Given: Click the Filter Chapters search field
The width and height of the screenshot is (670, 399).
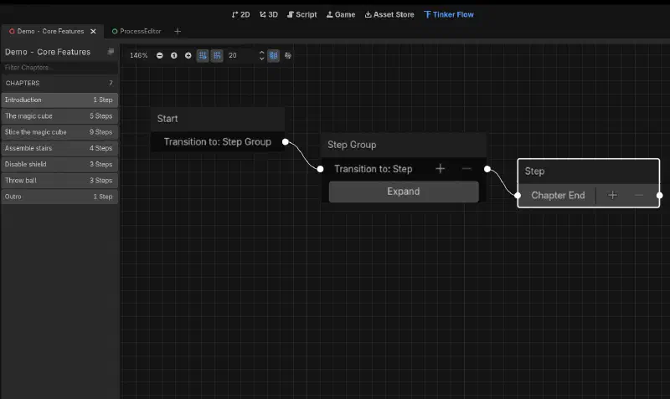Looking at the screenshot, I should click(x=59, y=68).
